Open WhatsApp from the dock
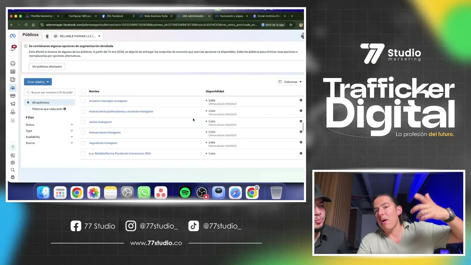The width and height of the screenshot is (471, 265). tap(144, 192)
